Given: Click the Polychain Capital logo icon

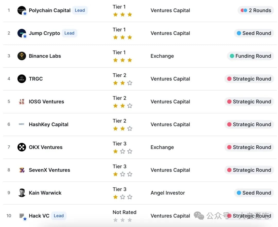Looking at the screenshot, I should (22, 10).
